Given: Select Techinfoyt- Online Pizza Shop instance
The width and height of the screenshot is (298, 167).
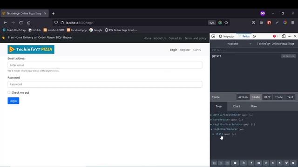Looking at the screenshot, I should tap(275, 44).
